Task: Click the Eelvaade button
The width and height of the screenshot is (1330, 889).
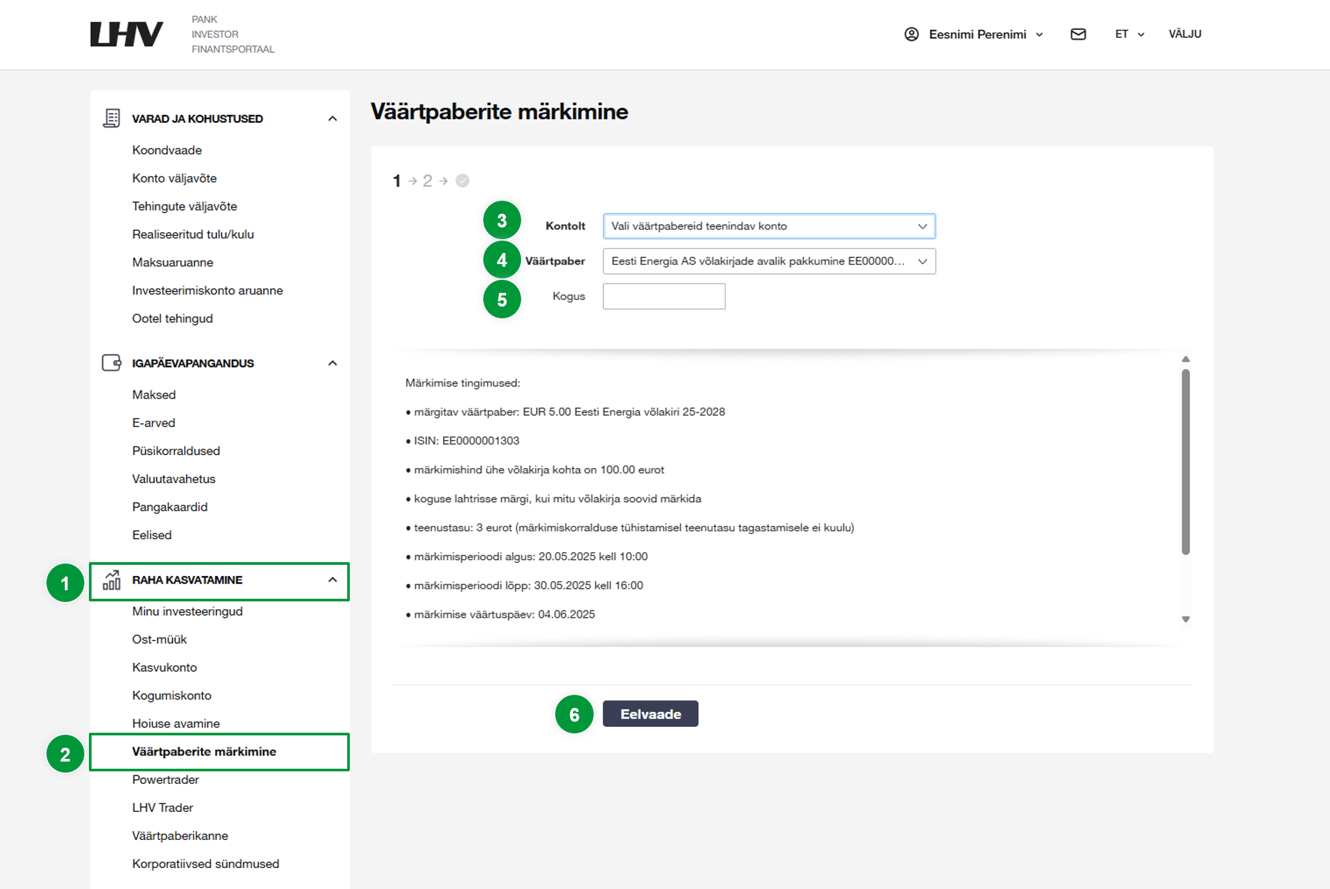Action: (x=650, y=714)
